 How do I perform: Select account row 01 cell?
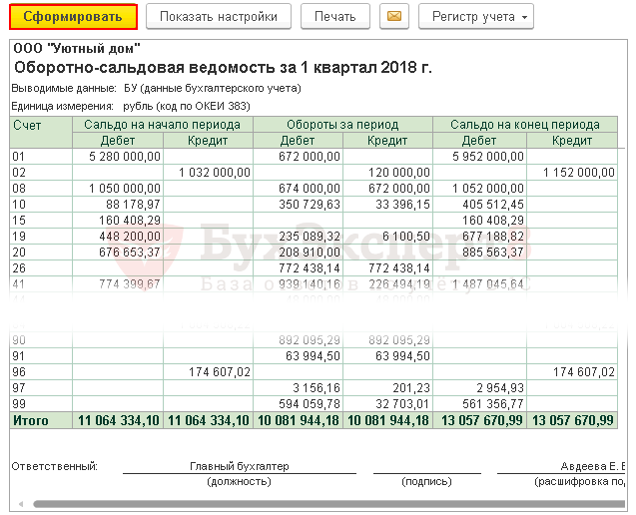(41, 156)
